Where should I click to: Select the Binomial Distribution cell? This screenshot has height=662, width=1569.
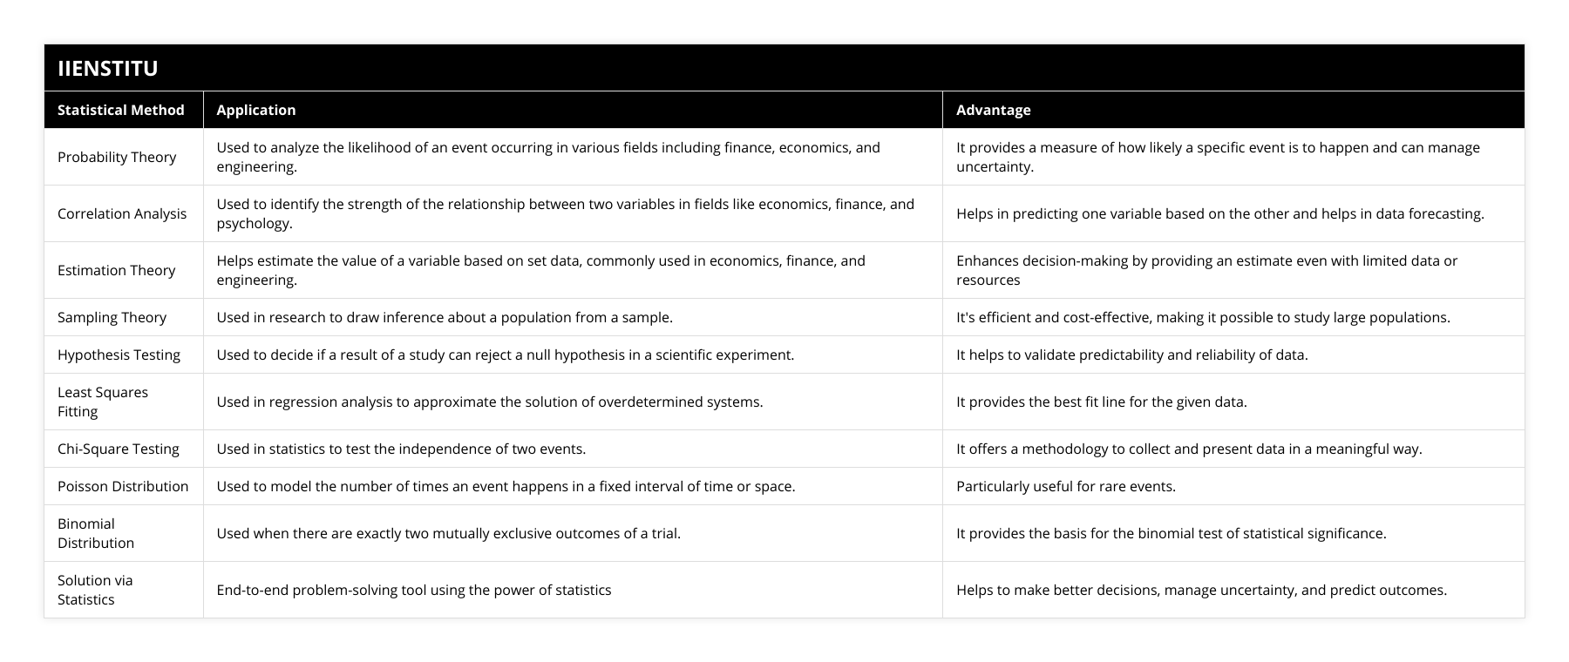[96, 533]
